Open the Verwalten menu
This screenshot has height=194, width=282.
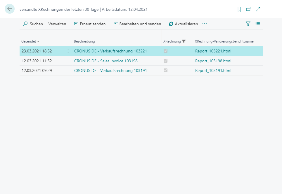click(57, 24)
